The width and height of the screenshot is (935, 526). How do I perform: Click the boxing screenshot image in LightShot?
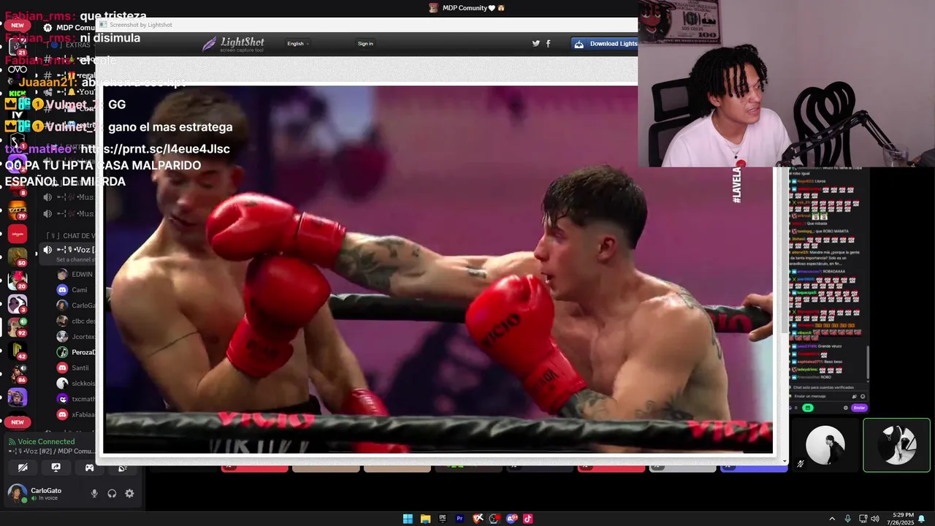[438, 269]
